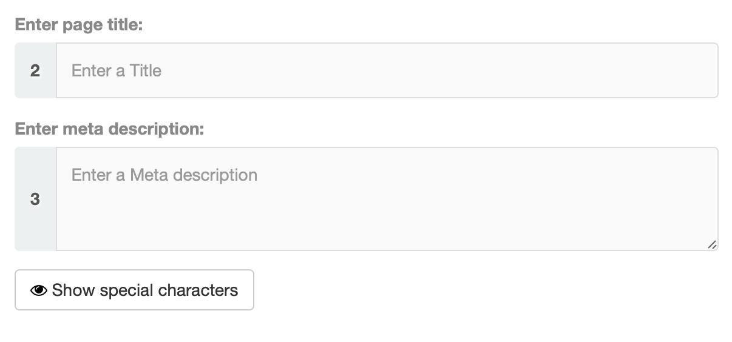Click the resize handle of the meta description box
Viewport: 732px width, 342px height.
pyautogui.click(x=712, y=244)
